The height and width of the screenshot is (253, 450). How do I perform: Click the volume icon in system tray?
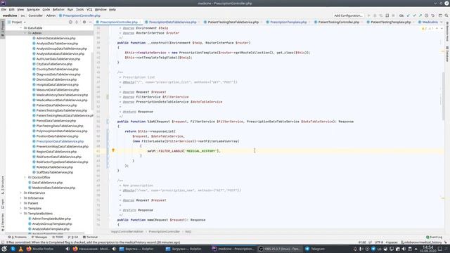(404, 249)
